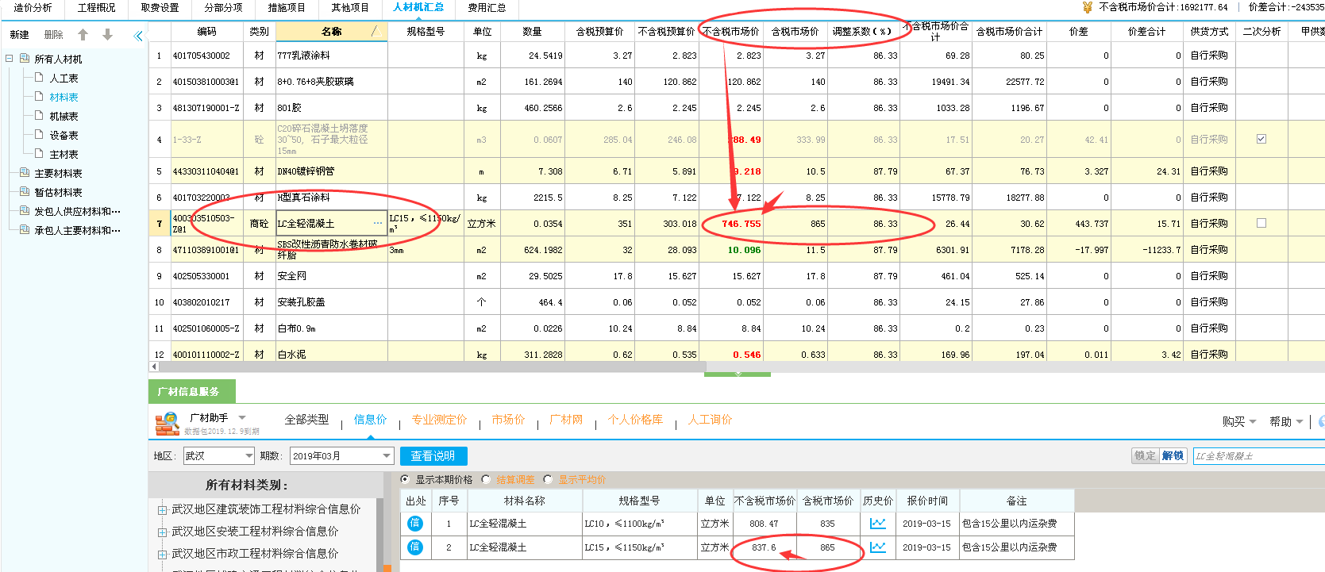
Task: Open the 市场价 price link
Action: [x=508, y=420]
